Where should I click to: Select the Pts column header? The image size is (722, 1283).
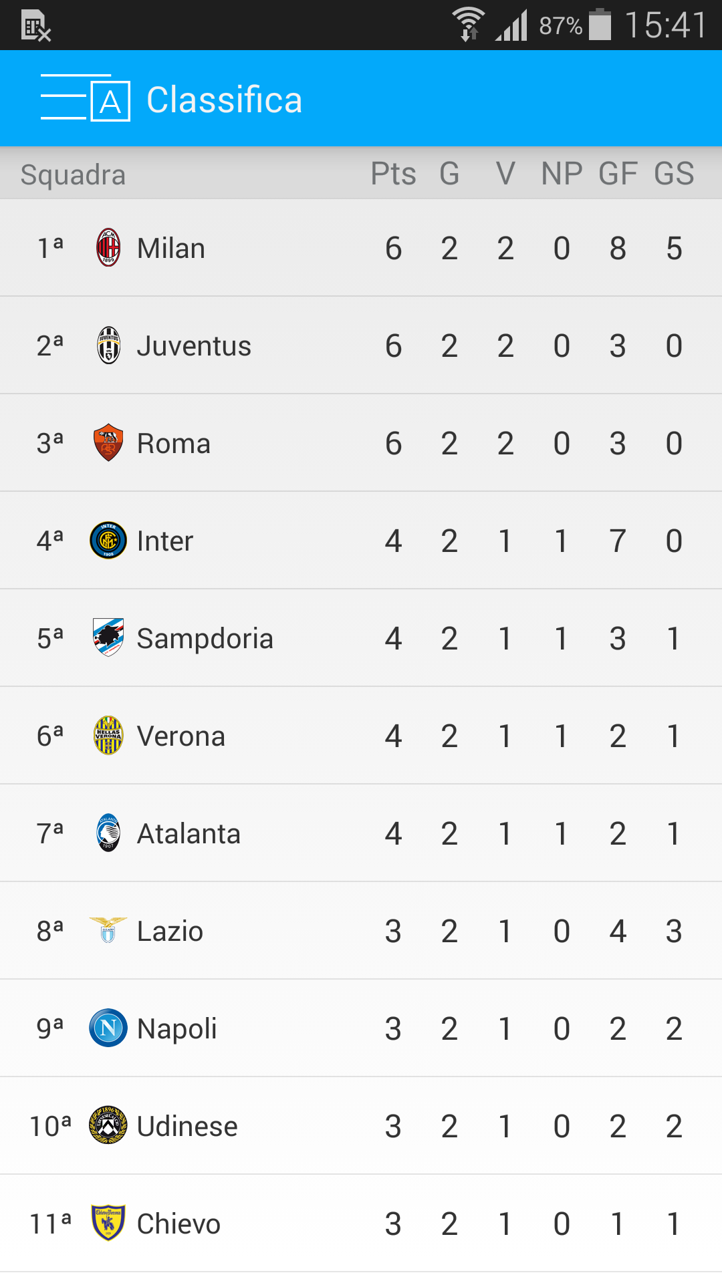(x=393, y=174)
